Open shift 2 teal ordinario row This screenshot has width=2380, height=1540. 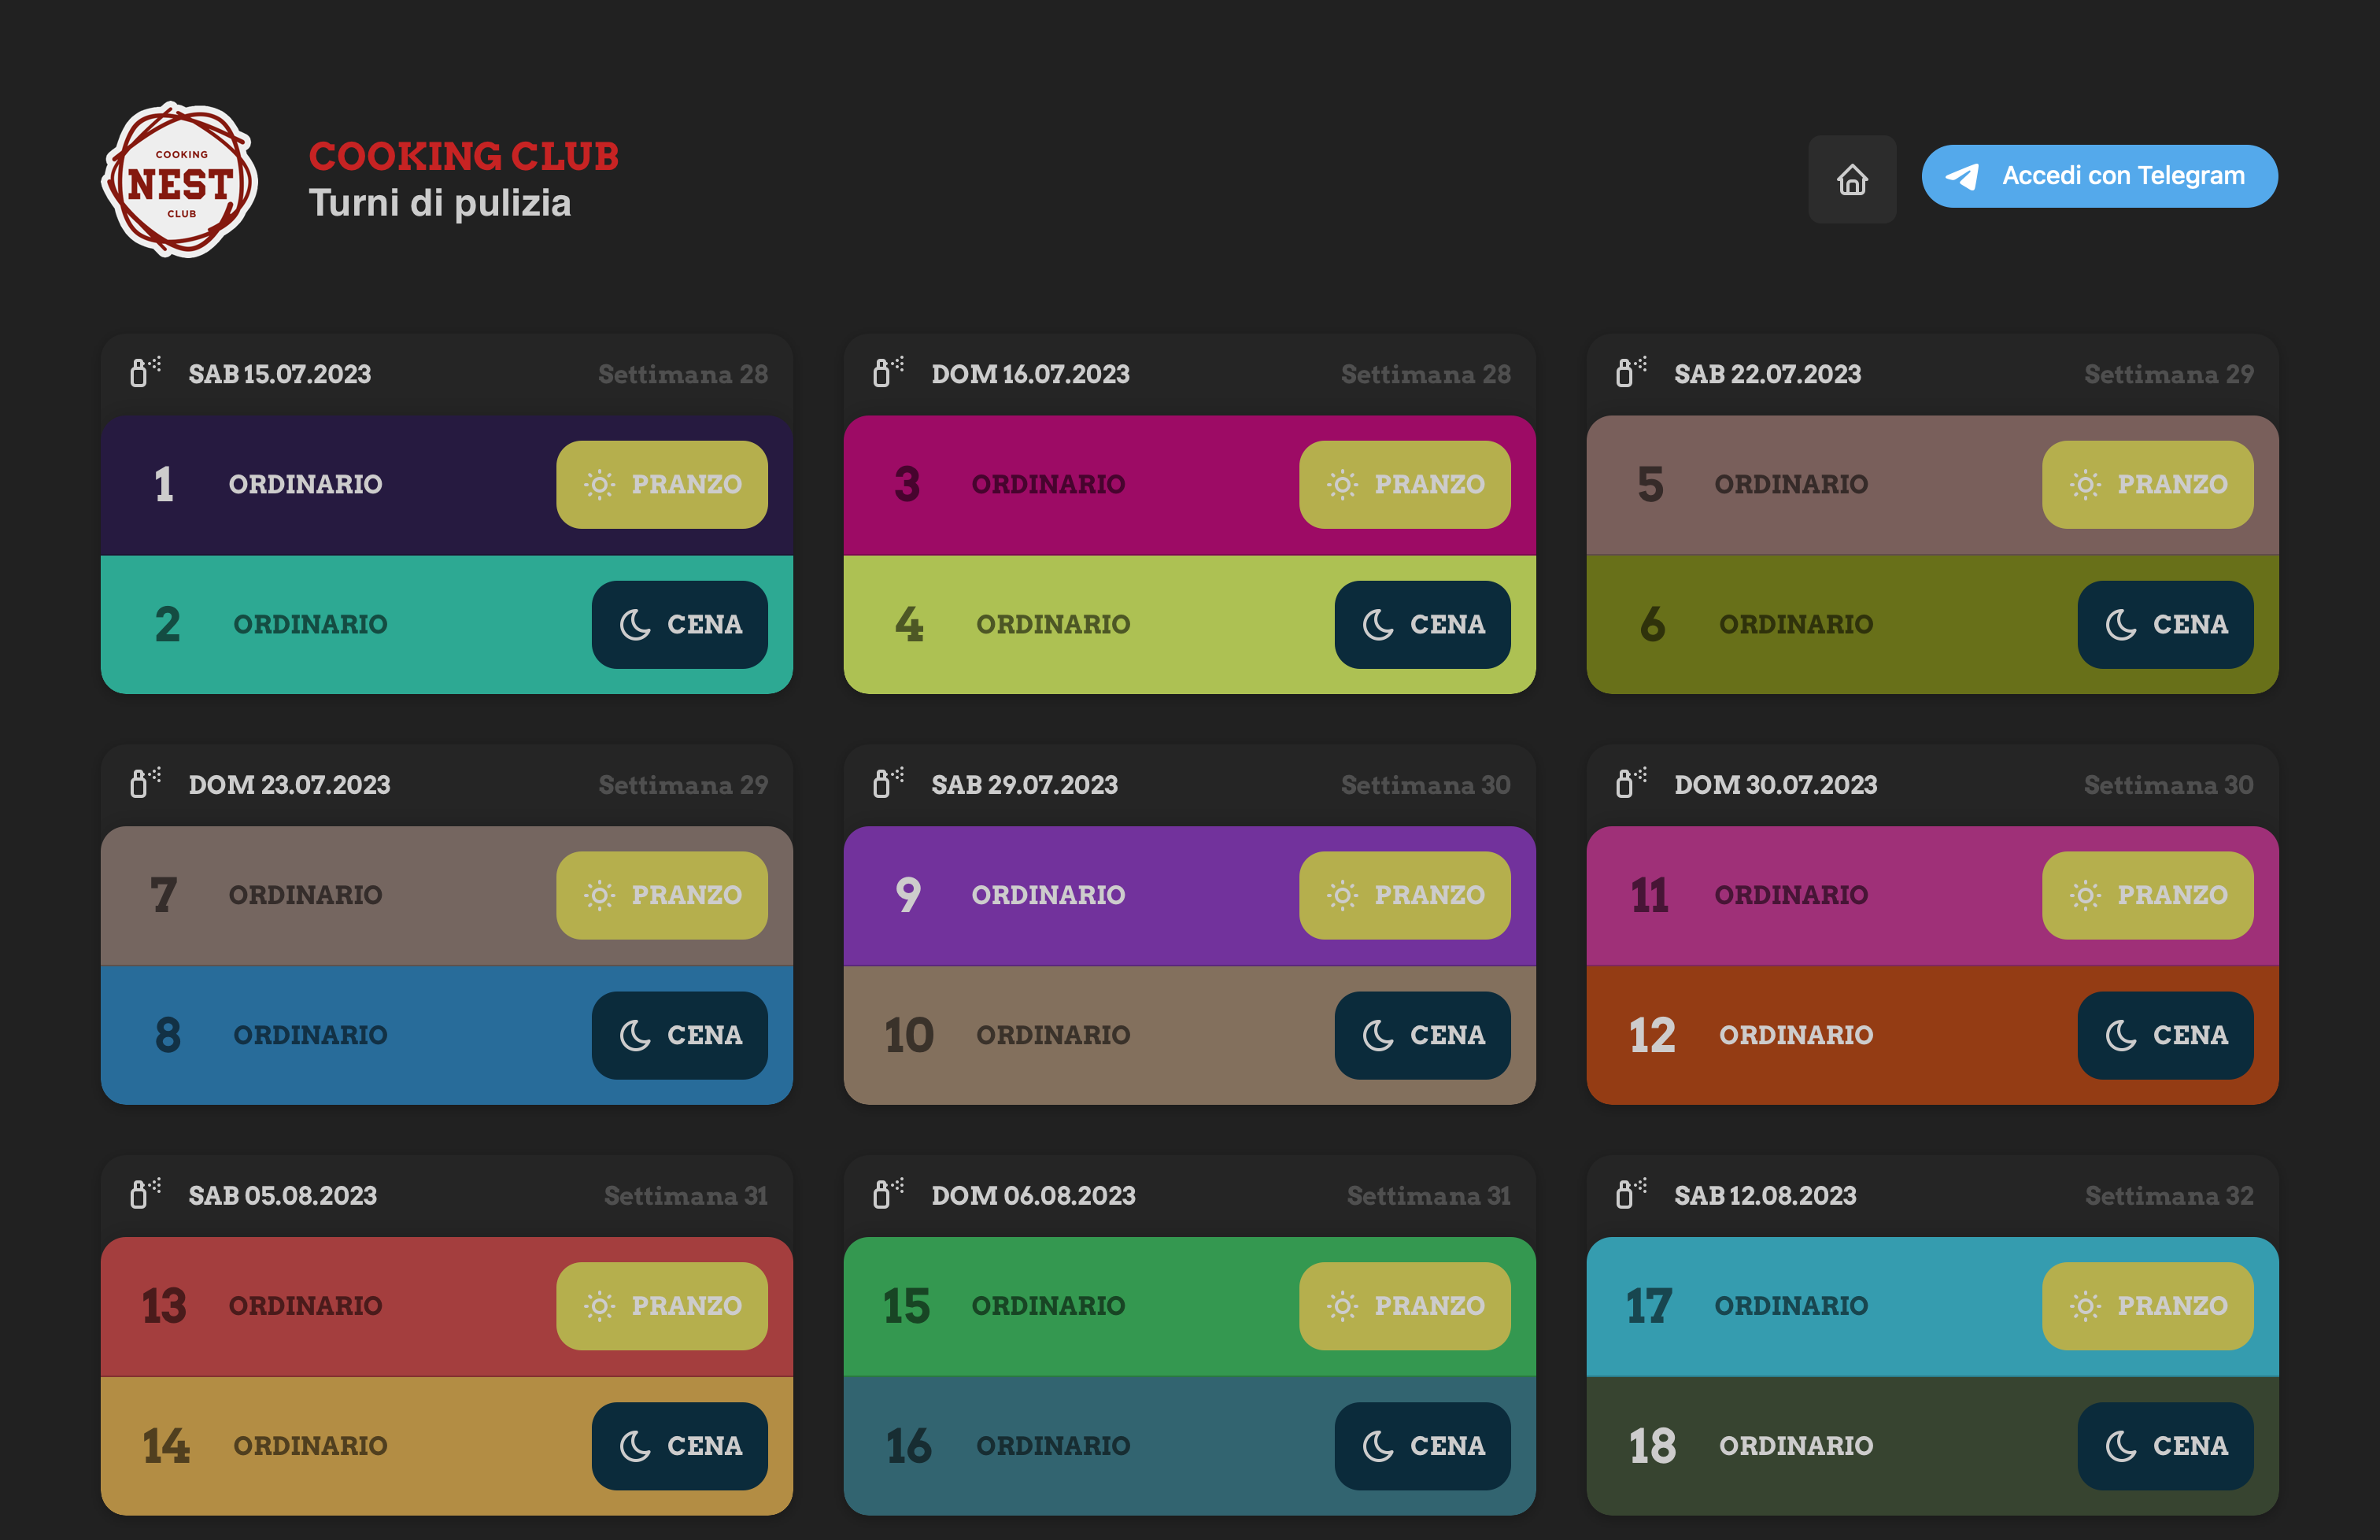[x=310, y=624]
